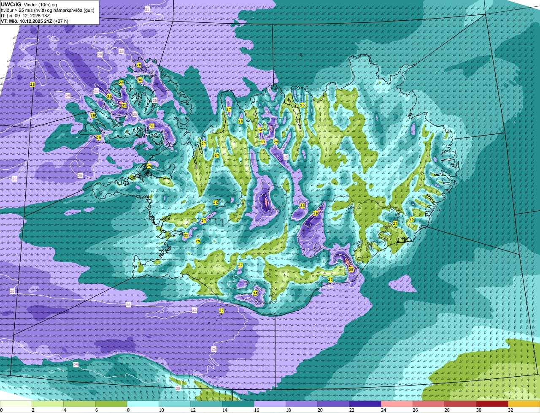The width and height of the screenshot is (540, 413).
Task: Select the orange swatch above 32 m/s
Action: (524, 404)
